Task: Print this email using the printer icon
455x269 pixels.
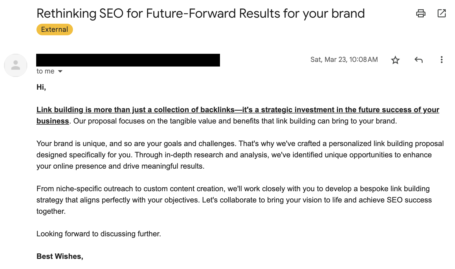Action: pyautogui.click(x=421, y=13)
